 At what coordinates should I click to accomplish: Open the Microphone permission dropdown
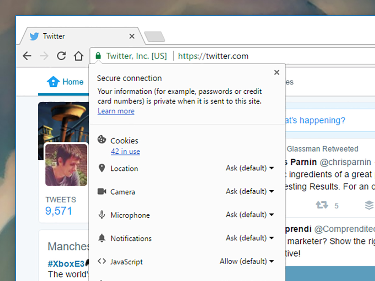coord(250,215)
